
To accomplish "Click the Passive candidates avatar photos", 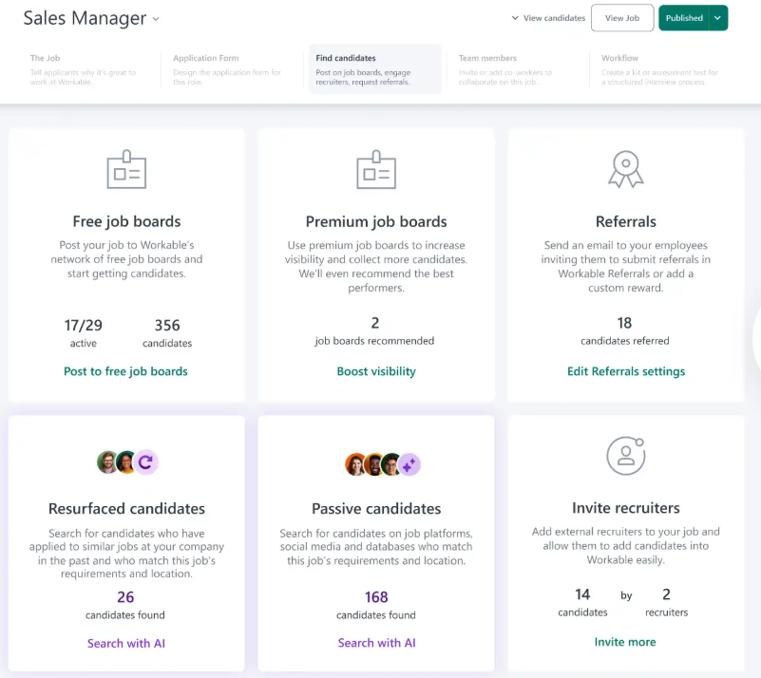I will point(372,464).
